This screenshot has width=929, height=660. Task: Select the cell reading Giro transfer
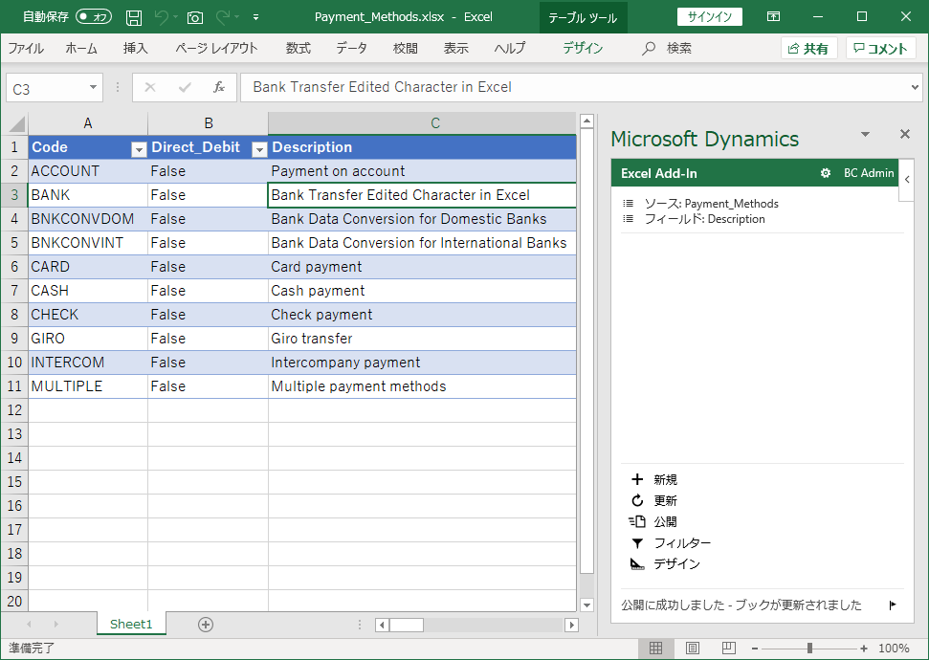[422, 339]
